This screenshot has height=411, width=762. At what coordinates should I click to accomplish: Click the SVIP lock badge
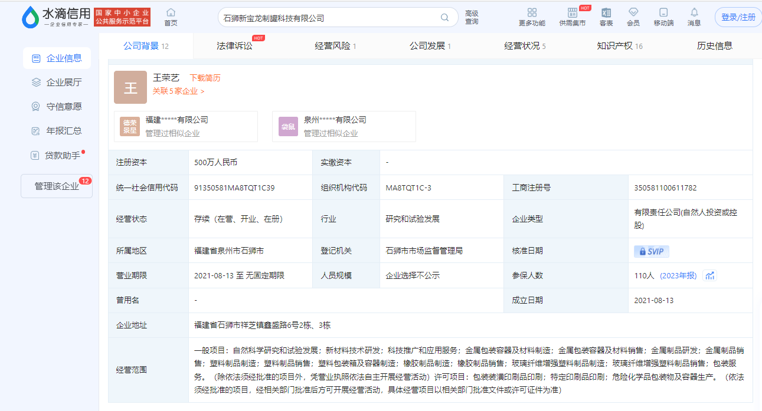(652, 251)
